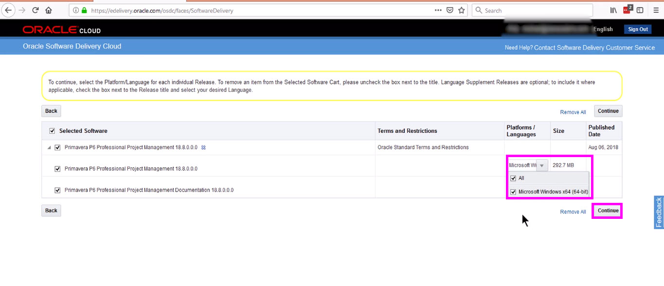Viewport: 664px width, 286px height.
Task: Uncheck Primavera P6 Professional parent release checkbox
Action: pyautogui.click(x=58, y=147)
